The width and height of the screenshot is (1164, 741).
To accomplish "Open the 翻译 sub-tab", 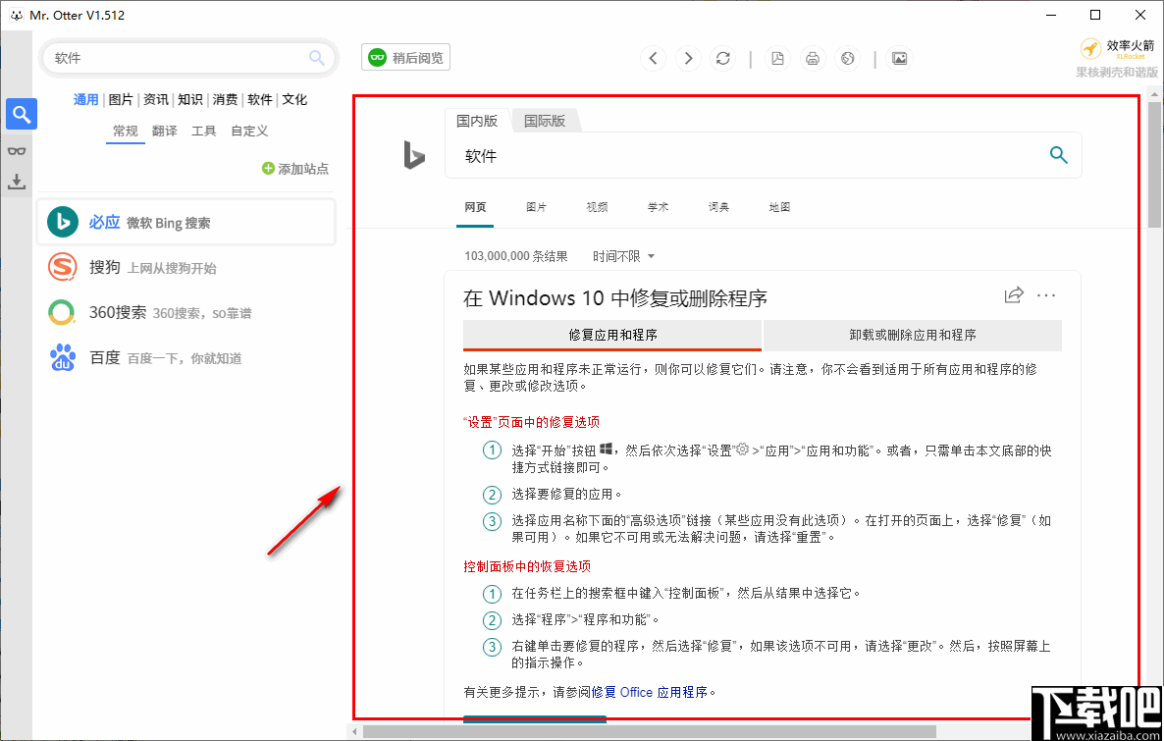I will 165,132.
